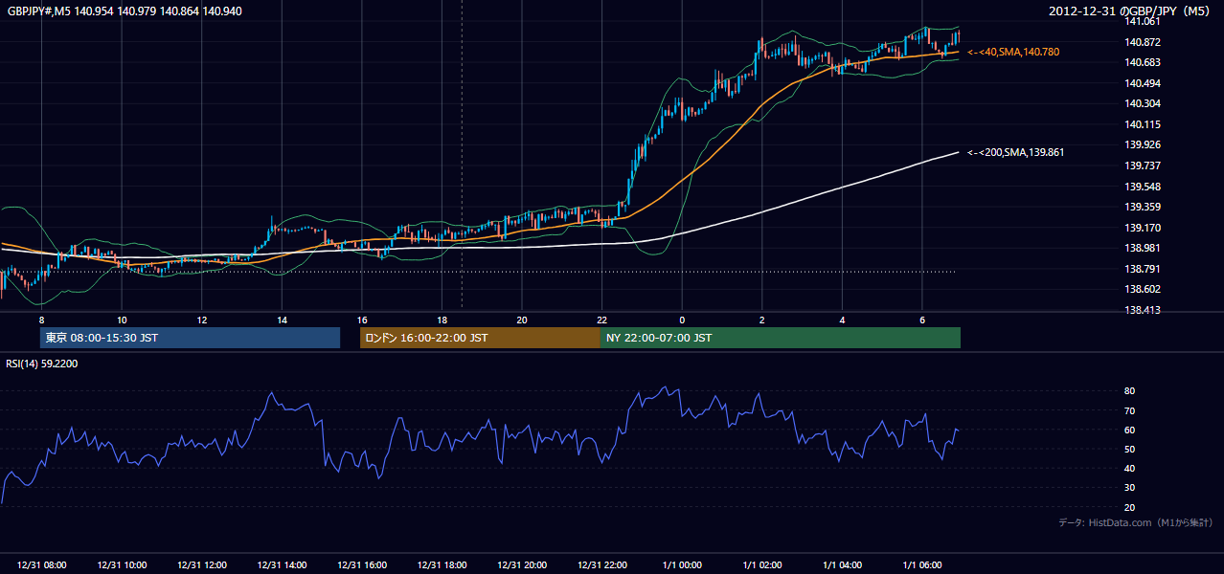Click price axis value 139.170
The image size is (1224, 574).
[x=1142, y=228]
